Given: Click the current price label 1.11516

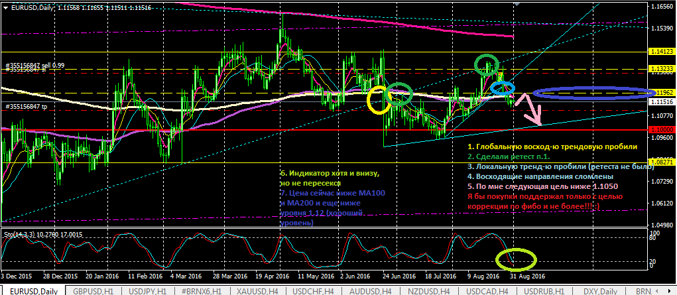Looking at the screenshot, I should (663, 101).
